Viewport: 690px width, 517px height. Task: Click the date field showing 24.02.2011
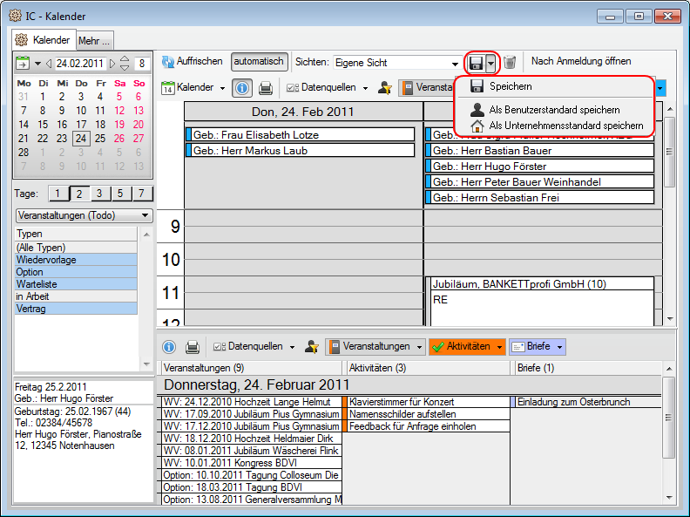(x=80, y=64)
